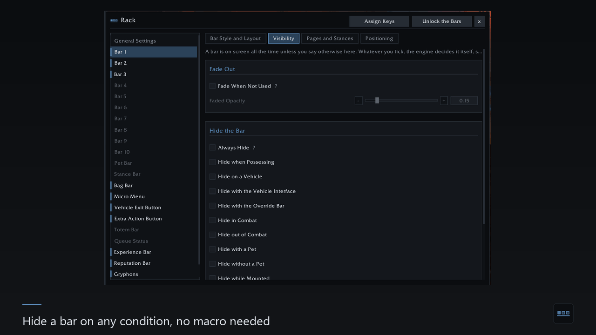Enable Hide with the Vehicle Interface
The width and height of the screenshot is (596, 335).
pyautogui.click(x=212, y=191)
